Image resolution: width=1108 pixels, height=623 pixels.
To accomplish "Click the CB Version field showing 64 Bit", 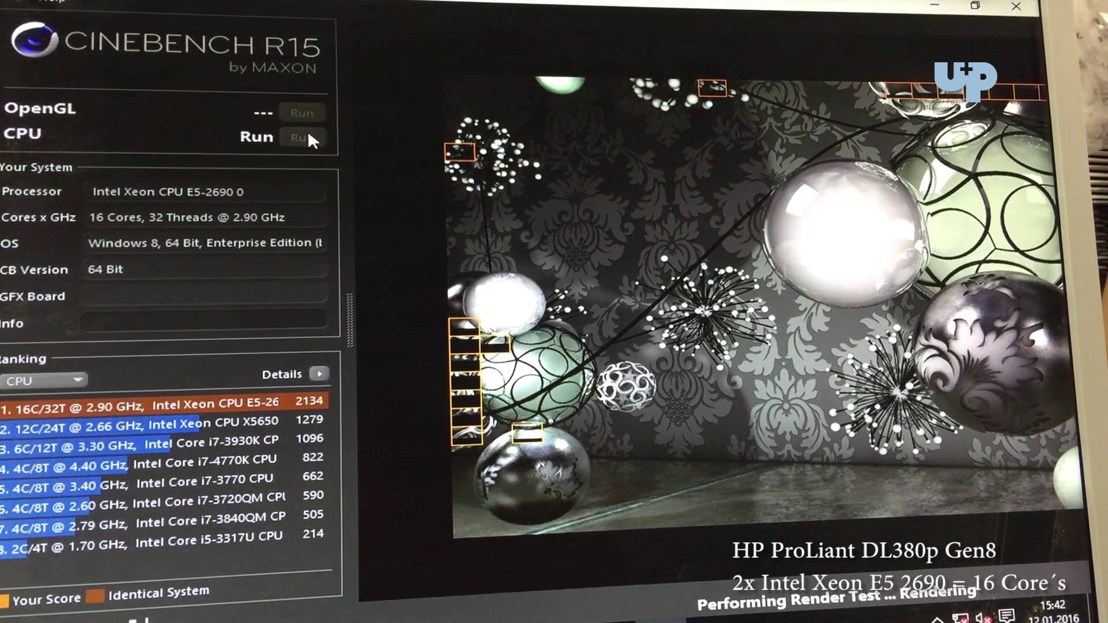I will click(205, 269).
